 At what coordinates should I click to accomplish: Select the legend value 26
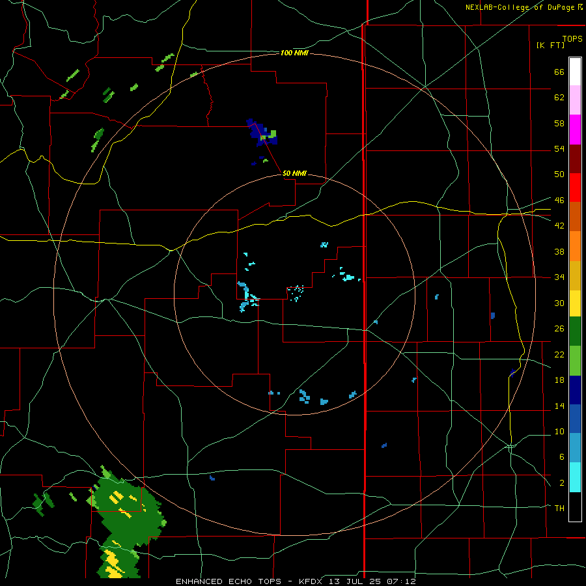559,329
